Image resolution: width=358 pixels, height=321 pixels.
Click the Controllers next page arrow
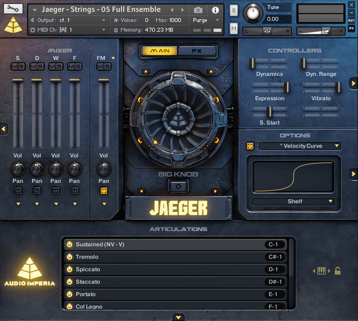pos(353,84)
